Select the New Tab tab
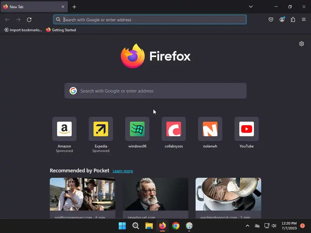311x233 pixels. click(x=34, y=7)
